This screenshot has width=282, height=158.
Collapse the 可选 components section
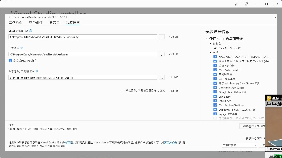211,52
